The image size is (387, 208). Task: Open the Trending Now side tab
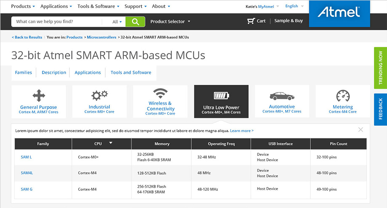380,68
